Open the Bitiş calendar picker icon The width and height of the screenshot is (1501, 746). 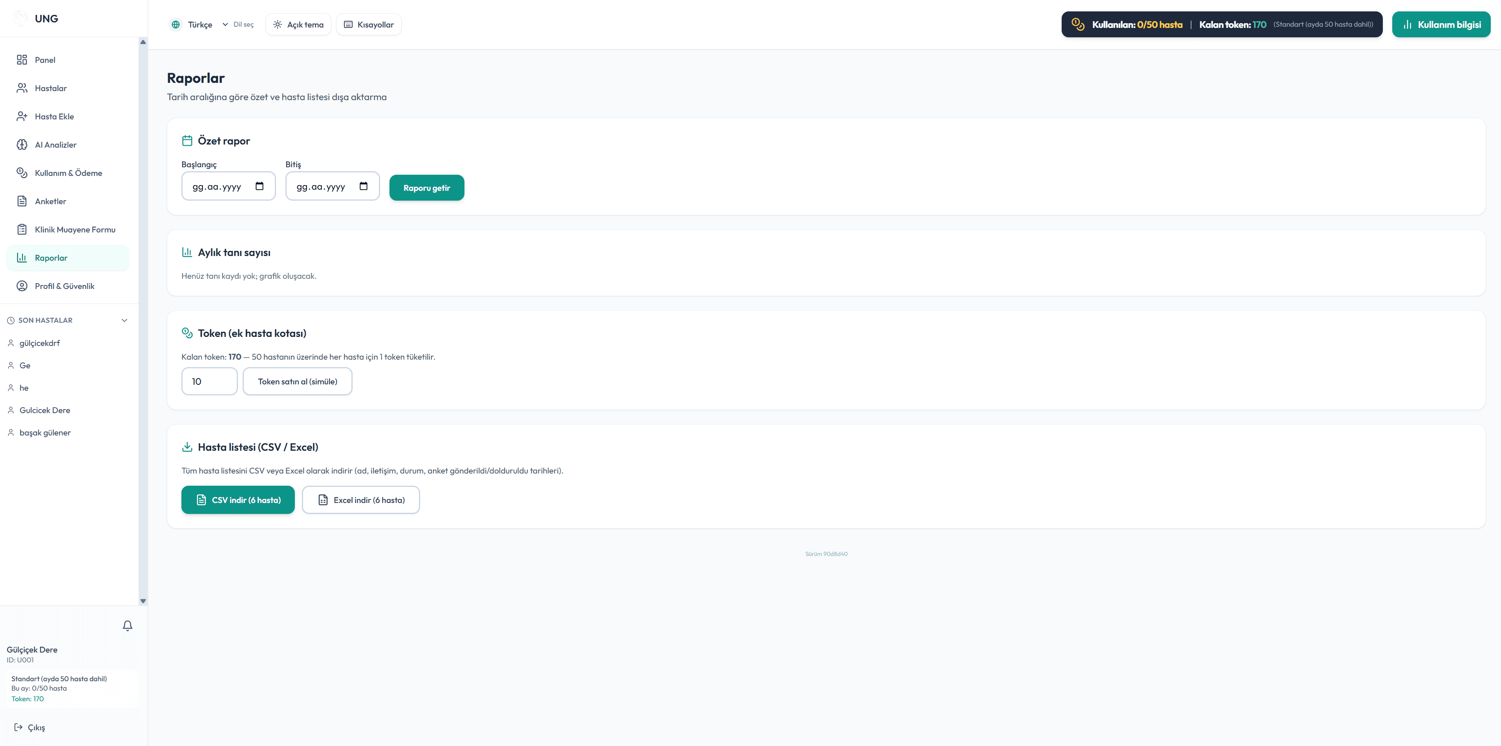point(364,186)
